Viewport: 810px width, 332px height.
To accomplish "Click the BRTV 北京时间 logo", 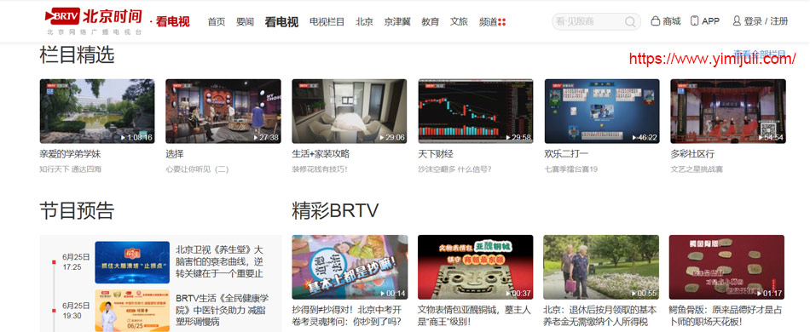I will point(94,20).
